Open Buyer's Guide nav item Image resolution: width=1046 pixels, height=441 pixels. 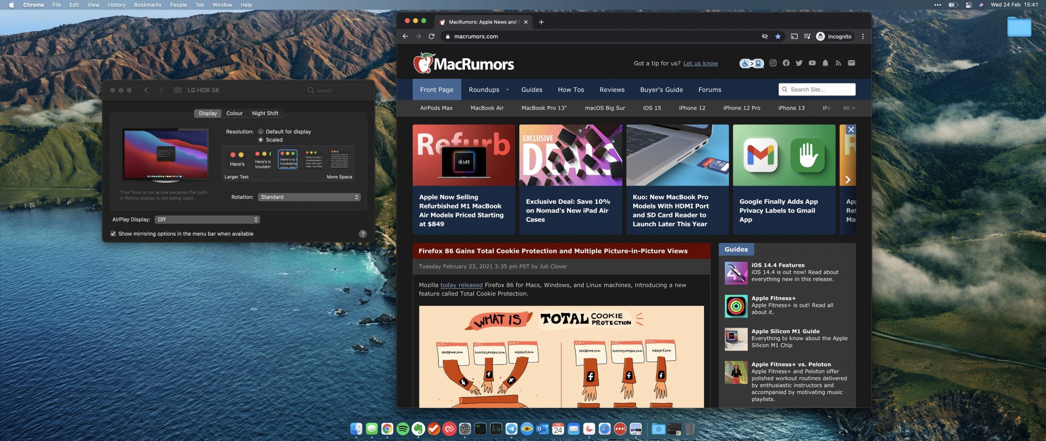point(662,90)
